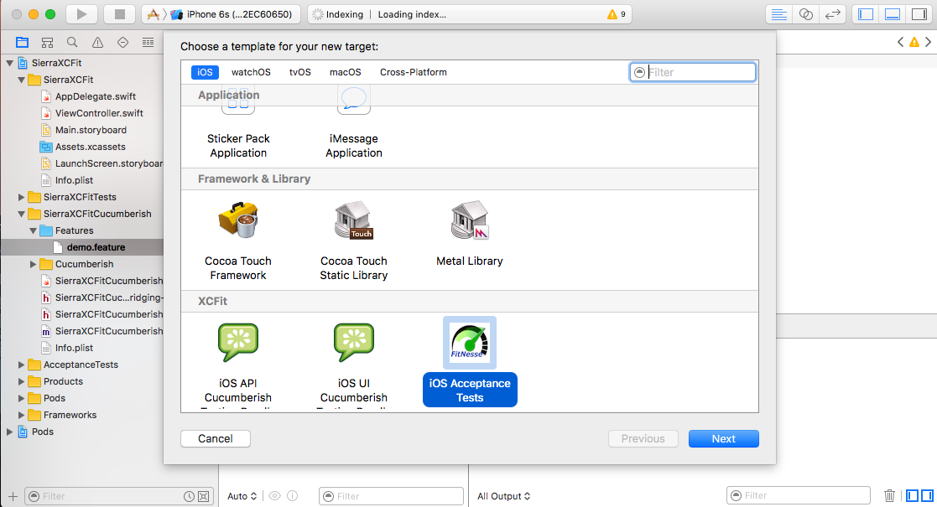Open the Auto variables view dropdown
The height and width of the screenshot is (507, 937).
pyautogui.click(x=242, y=496)
